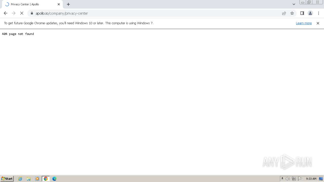Launch Windows Media Player from taskbar

(37, 179)
